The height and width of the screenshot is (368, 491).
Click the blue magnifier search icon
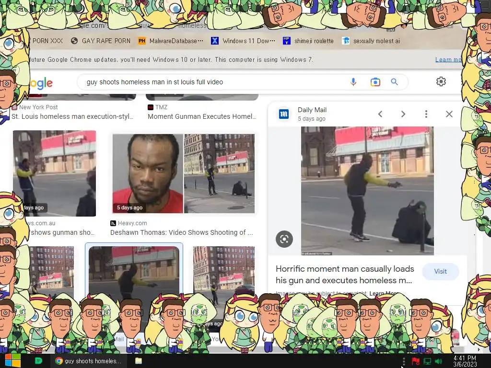[x=394, y=82]
